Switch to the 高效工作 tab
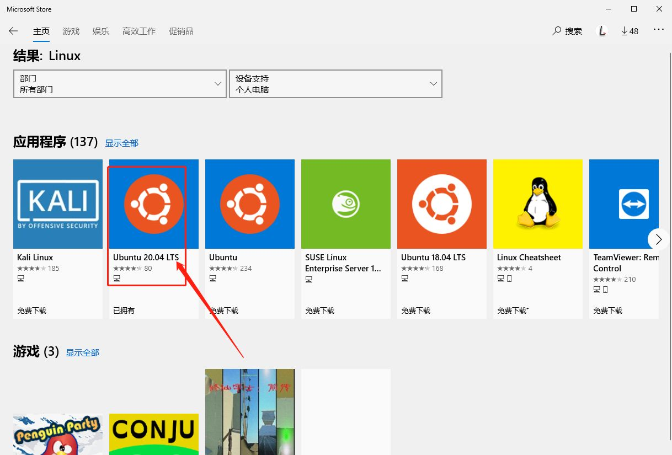Screen dimensions: 672x455 (x=139, y=31)
